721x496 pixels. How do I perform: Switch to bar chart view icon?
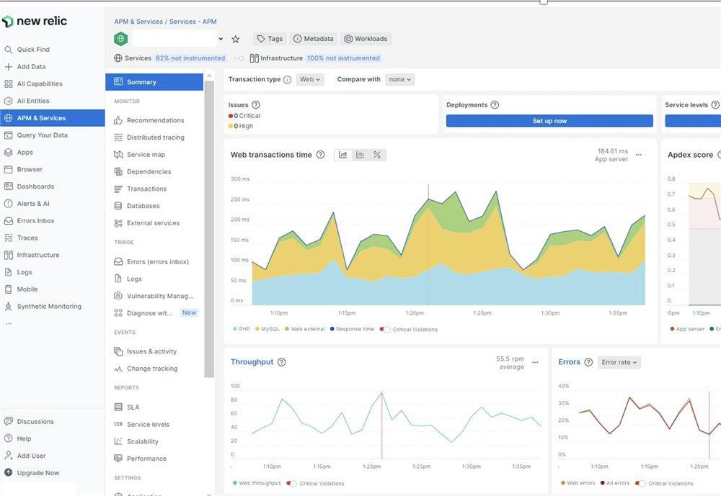(360, 155)
